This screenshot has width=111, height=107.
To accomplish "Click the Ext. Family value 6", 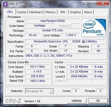I will 32,51.
